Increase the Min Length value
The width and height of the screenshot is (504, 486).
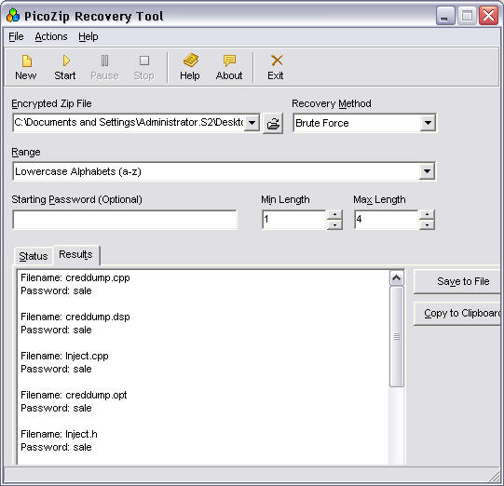point(334,214)
